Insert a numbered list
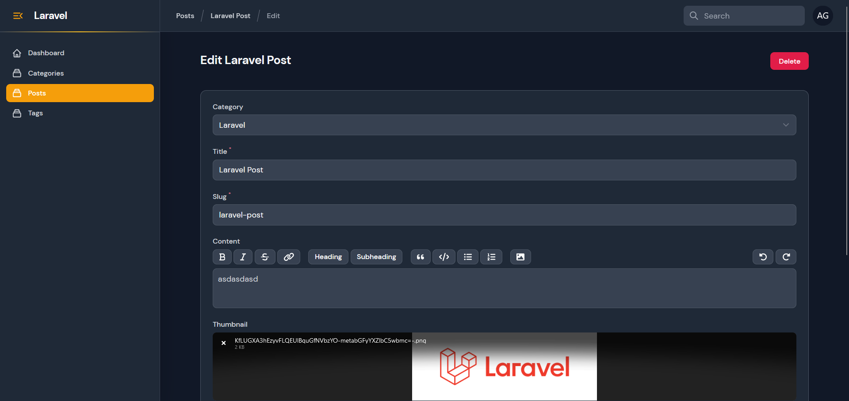 pos(491,257)
